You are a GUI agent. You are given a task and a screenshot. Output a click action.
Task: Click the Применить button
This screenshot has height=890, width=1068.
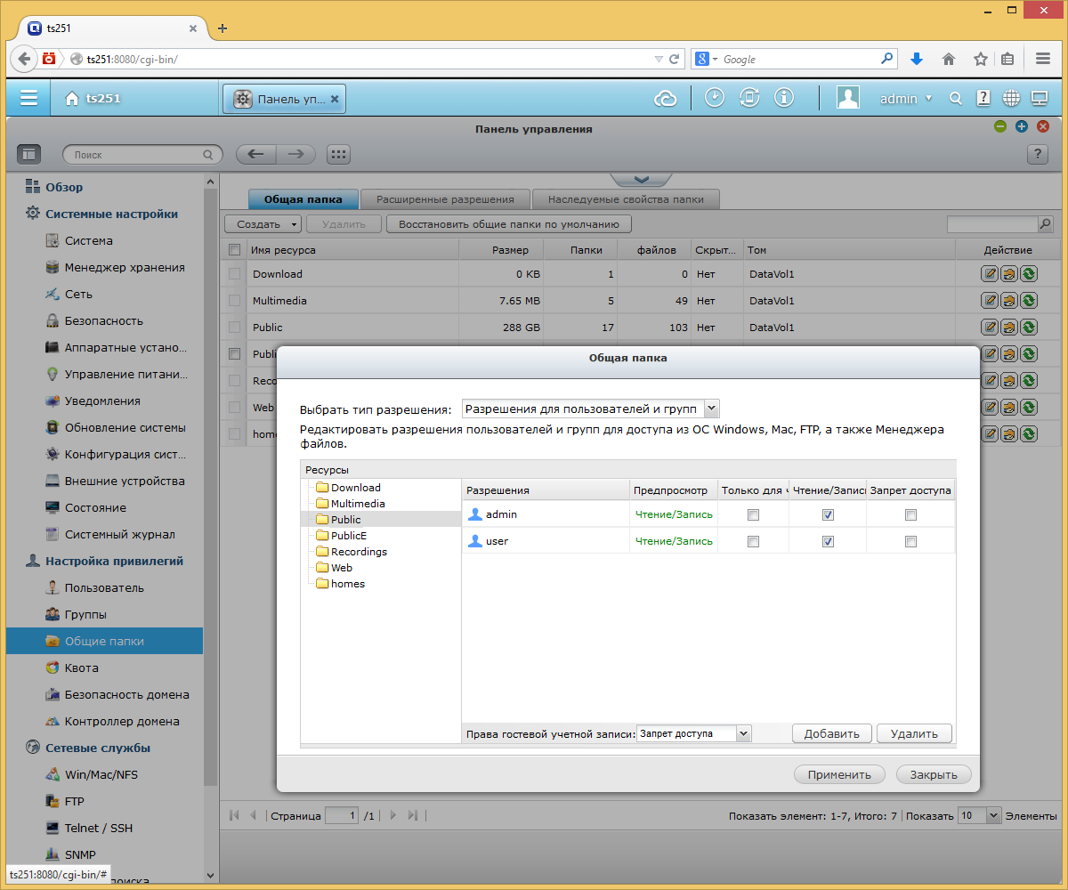[839, 774]
